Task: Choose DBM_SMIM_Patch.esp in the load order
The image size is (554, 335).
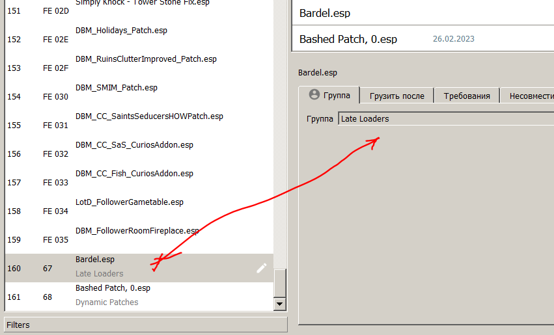Action: pos(117,88)
